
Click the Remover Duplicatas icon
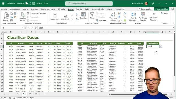click(119, 17)
